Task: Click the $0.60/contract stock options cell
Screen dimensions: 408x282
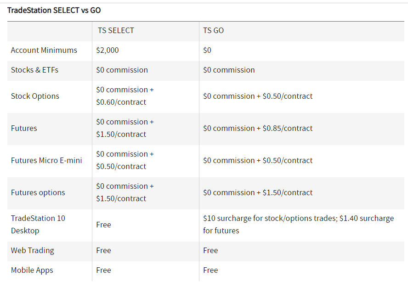Action: pos(125,96)
